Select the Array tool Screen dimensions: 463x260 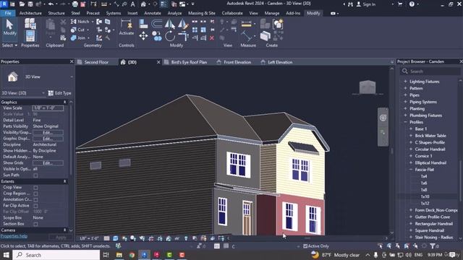pos(195,30)
